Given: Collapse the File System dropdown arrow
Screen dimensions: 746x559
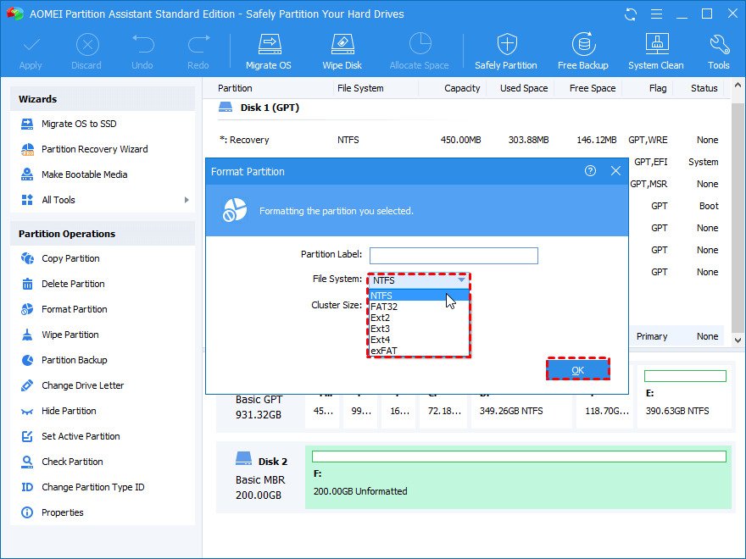Looking at the screenshot, I should pyautogui.click(x=461, y=279).
